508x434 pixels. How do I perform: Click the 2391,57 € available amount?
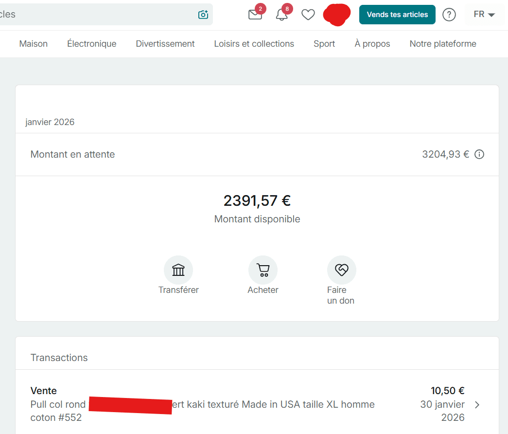tap(257, 200)
